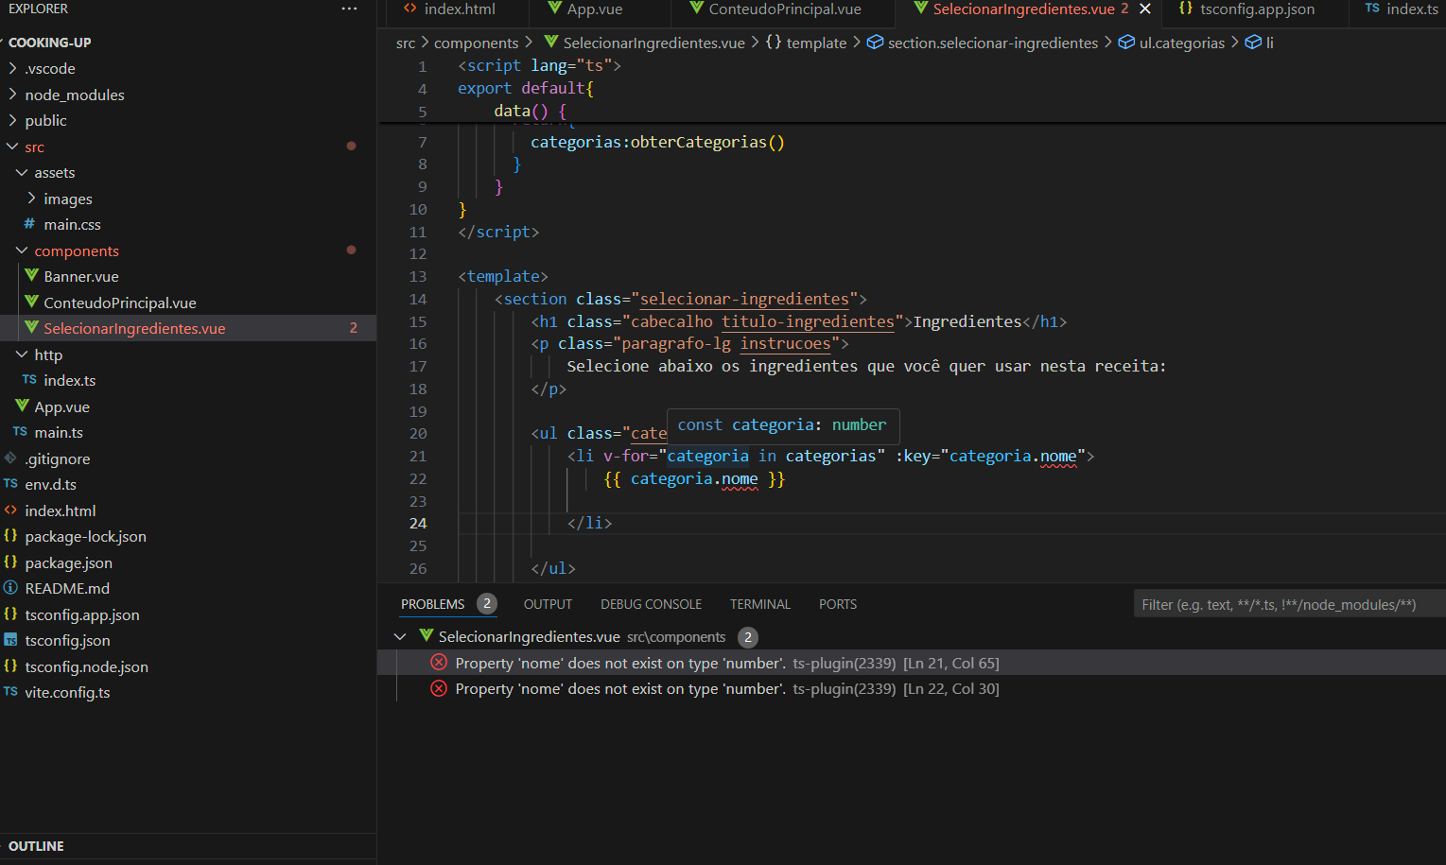Click the ul.categorias symbol icon in breadcrumbs
The width and height of the screenshot is (1446, 865).
1126,43
